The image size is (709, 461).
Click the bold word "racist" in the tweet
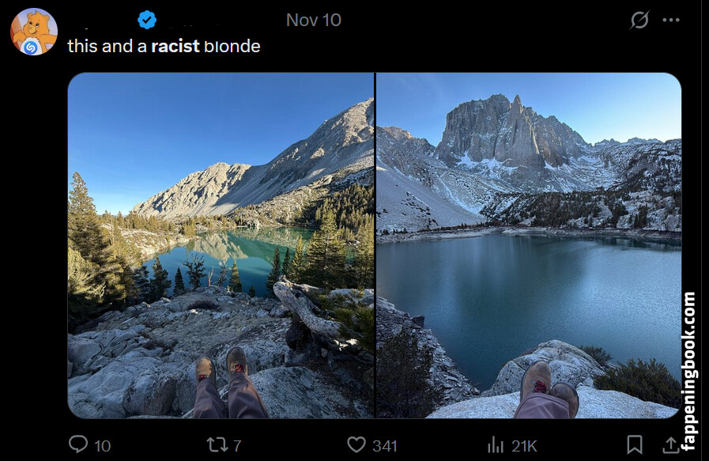tap(175, 46)
